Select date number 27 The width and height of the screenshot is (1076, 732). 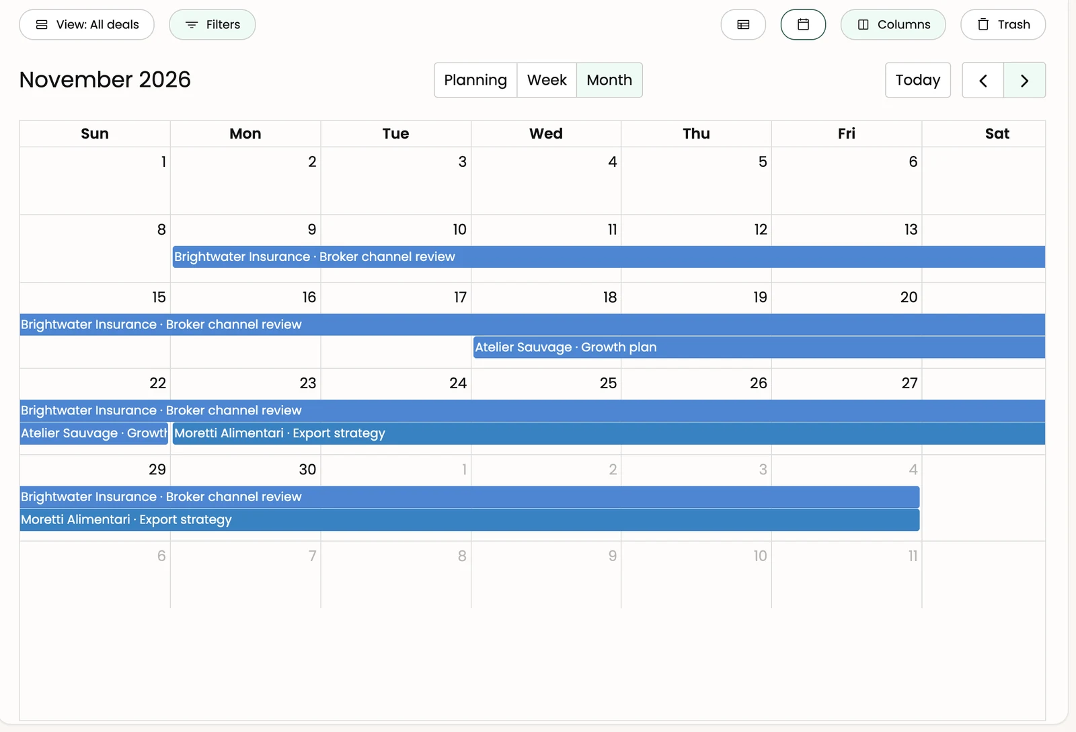pos(909,383)
